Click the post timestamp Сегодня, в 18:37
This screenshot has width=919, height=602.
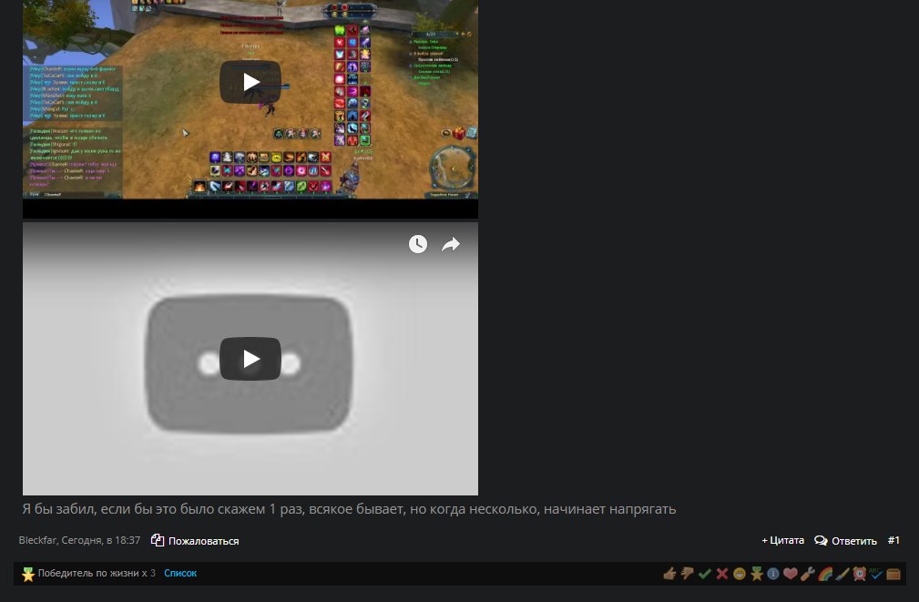point(101,540)
